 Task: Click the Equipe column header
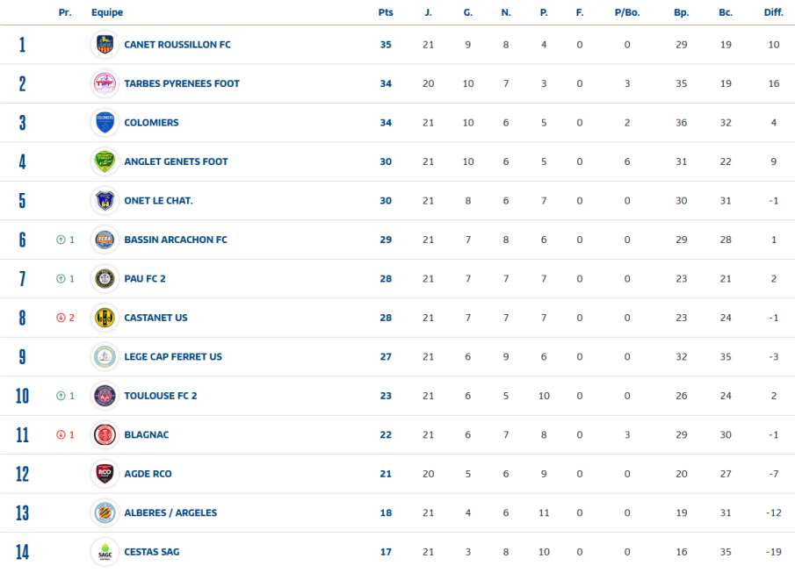(107, 13)
